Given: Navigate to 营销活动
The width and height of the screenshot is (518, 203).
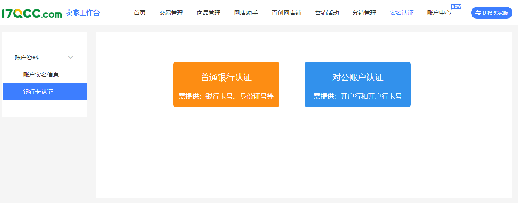Looking at the screenshot, I should pos(327,13).
